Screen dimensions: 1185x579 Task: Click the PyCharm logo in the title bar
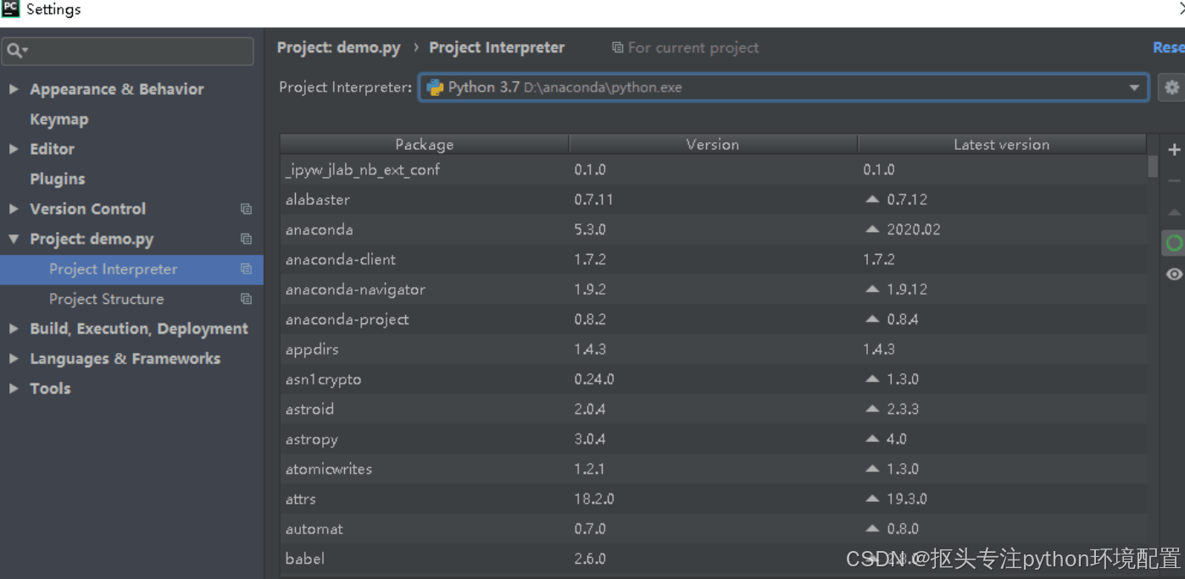(11, 9)
